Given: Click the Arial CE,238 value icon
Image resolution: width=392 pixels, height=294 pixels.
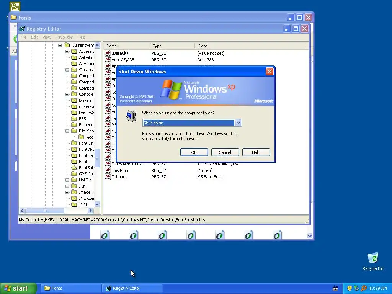Looking at the screenshot, I should (x=108, y=59).
